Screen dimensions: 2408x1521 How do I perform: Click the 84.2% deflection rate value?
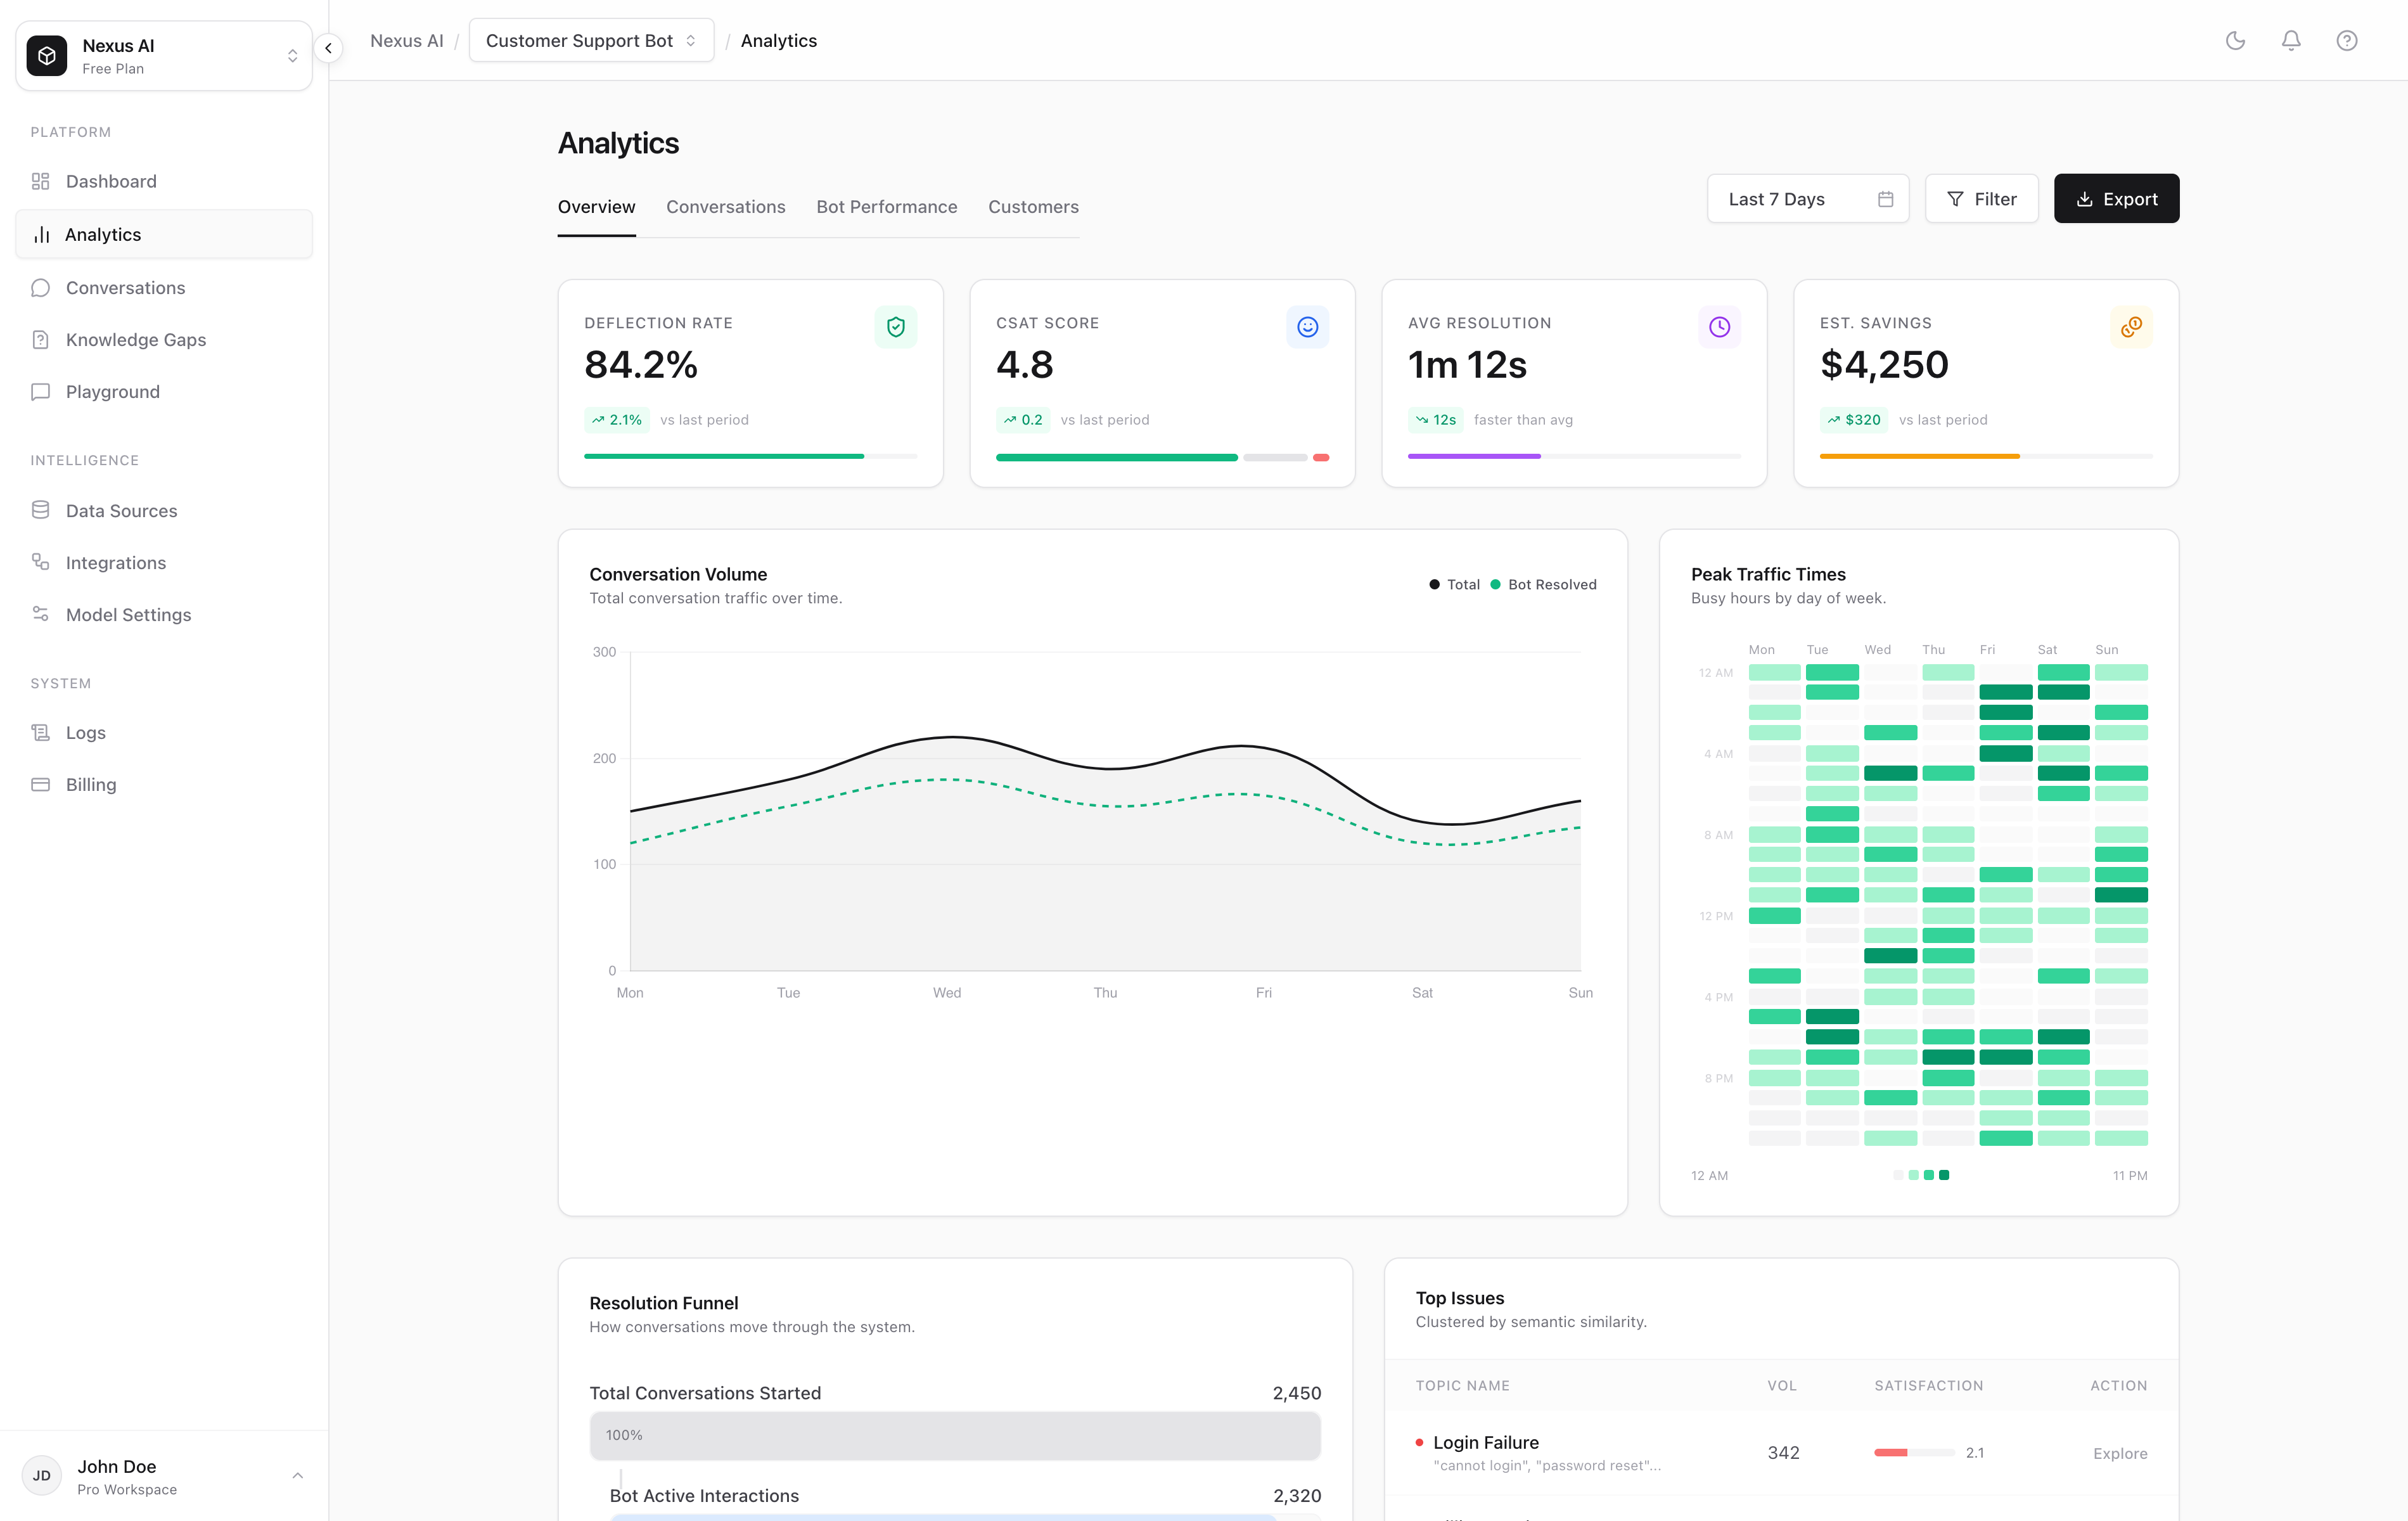641,365
